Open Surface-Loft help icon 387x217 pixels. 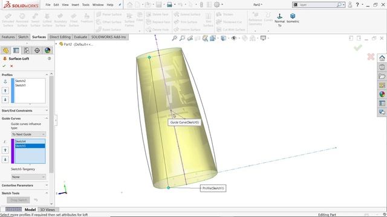point(50,58)
